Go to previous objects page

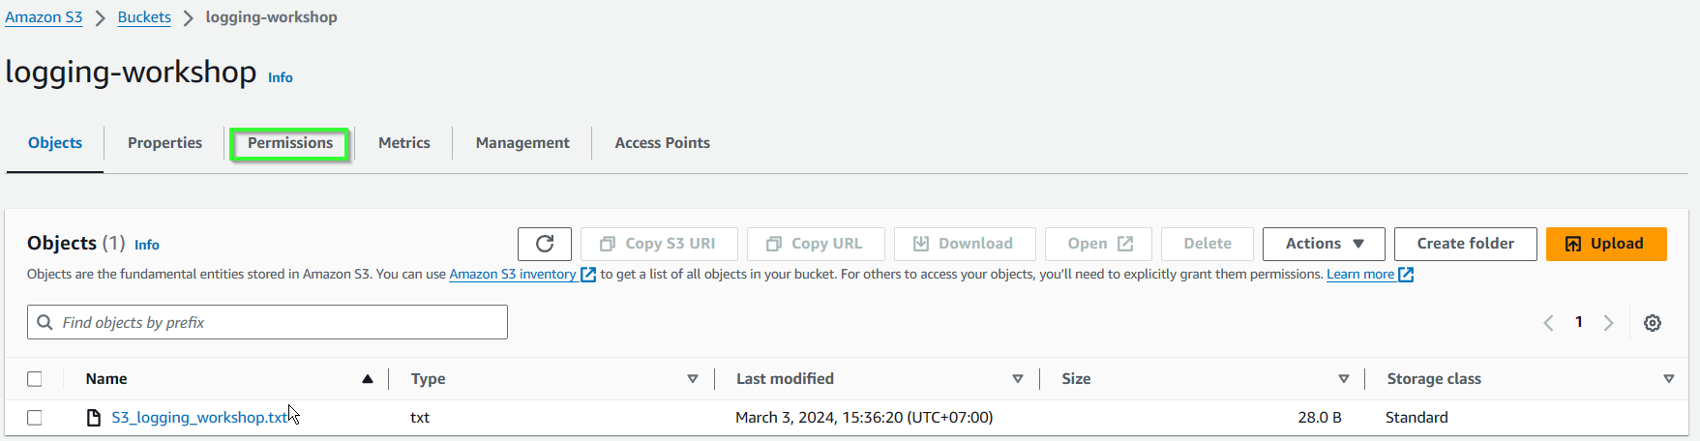(x=1548, y=323)
